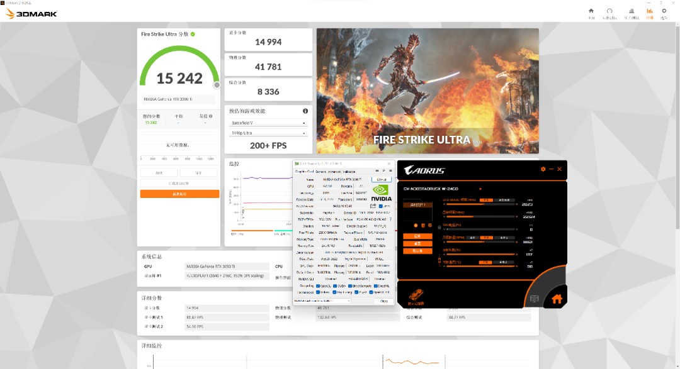Enable auto-scan mode for GPU clock in AORUS
This screenshot has height=369, width=680.
point(504,200)
